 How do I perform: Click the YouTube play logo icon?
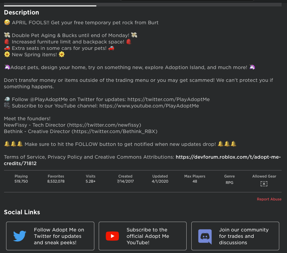(x=112, y=236)
